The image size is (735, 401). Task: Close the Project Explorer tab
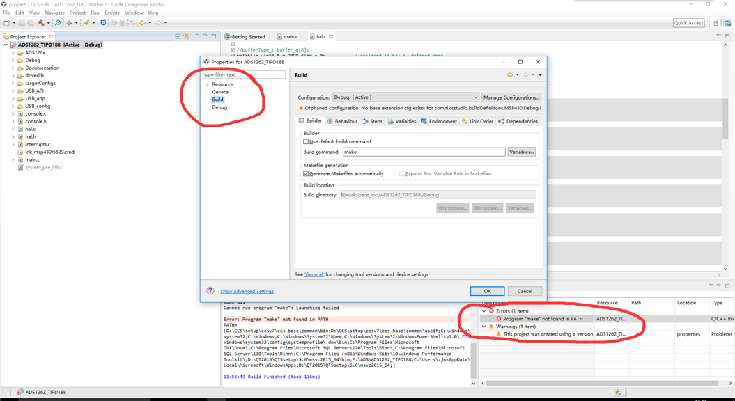pos(51,36)
